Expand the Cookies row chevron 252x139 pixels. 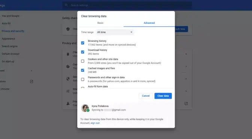(186, 67)
